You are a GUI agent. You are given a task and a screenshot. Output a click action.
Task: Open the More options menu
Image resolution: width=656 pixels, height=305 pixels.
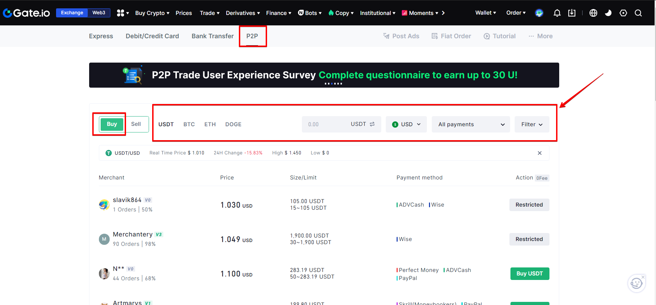[x=540, y=36]
